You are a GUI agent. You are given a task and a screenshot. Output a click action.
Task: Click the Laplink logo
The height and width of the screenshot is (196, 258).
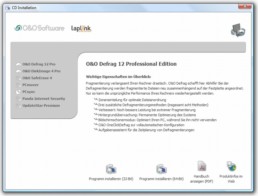click(x=81, y=28)
